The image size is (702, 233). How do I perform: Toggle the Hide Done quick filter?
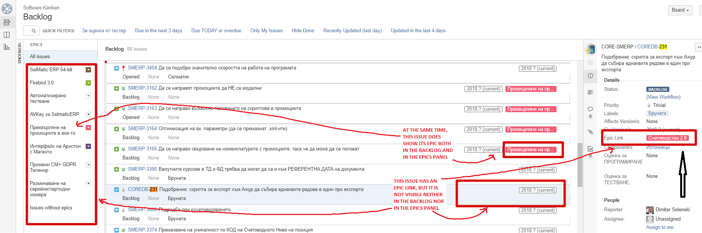coord(303,31)
